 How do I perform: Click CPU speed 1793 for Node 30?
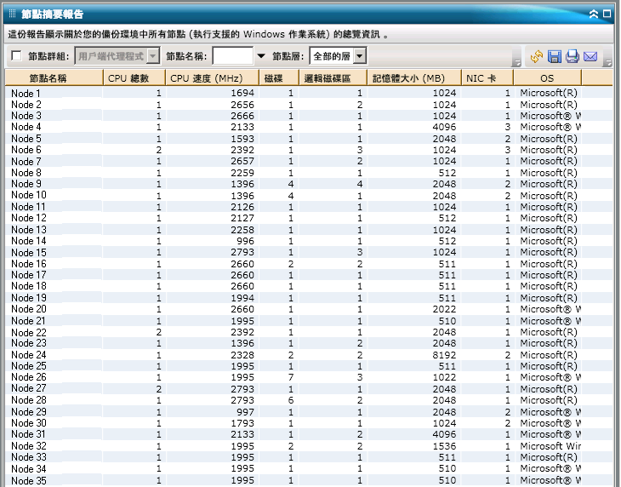pyautogui.click(x=242, y=423)
